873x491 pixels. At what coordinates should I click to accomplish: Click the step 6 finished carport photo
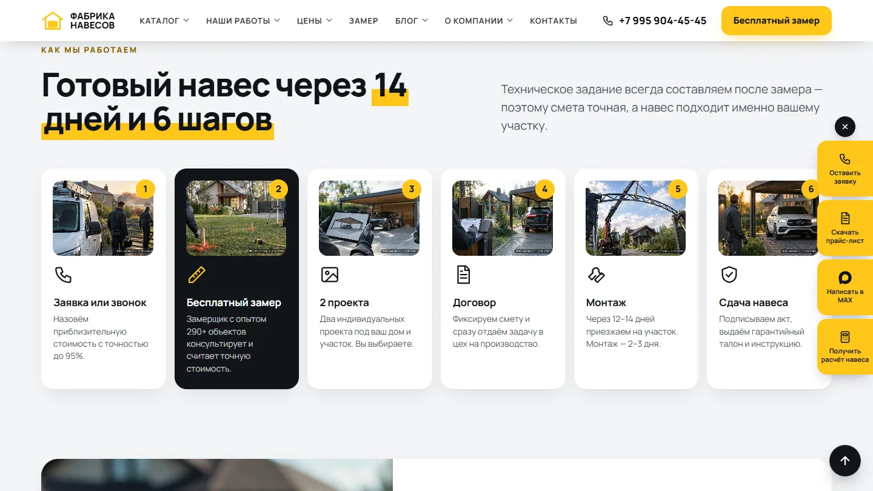tap(769, 218)
